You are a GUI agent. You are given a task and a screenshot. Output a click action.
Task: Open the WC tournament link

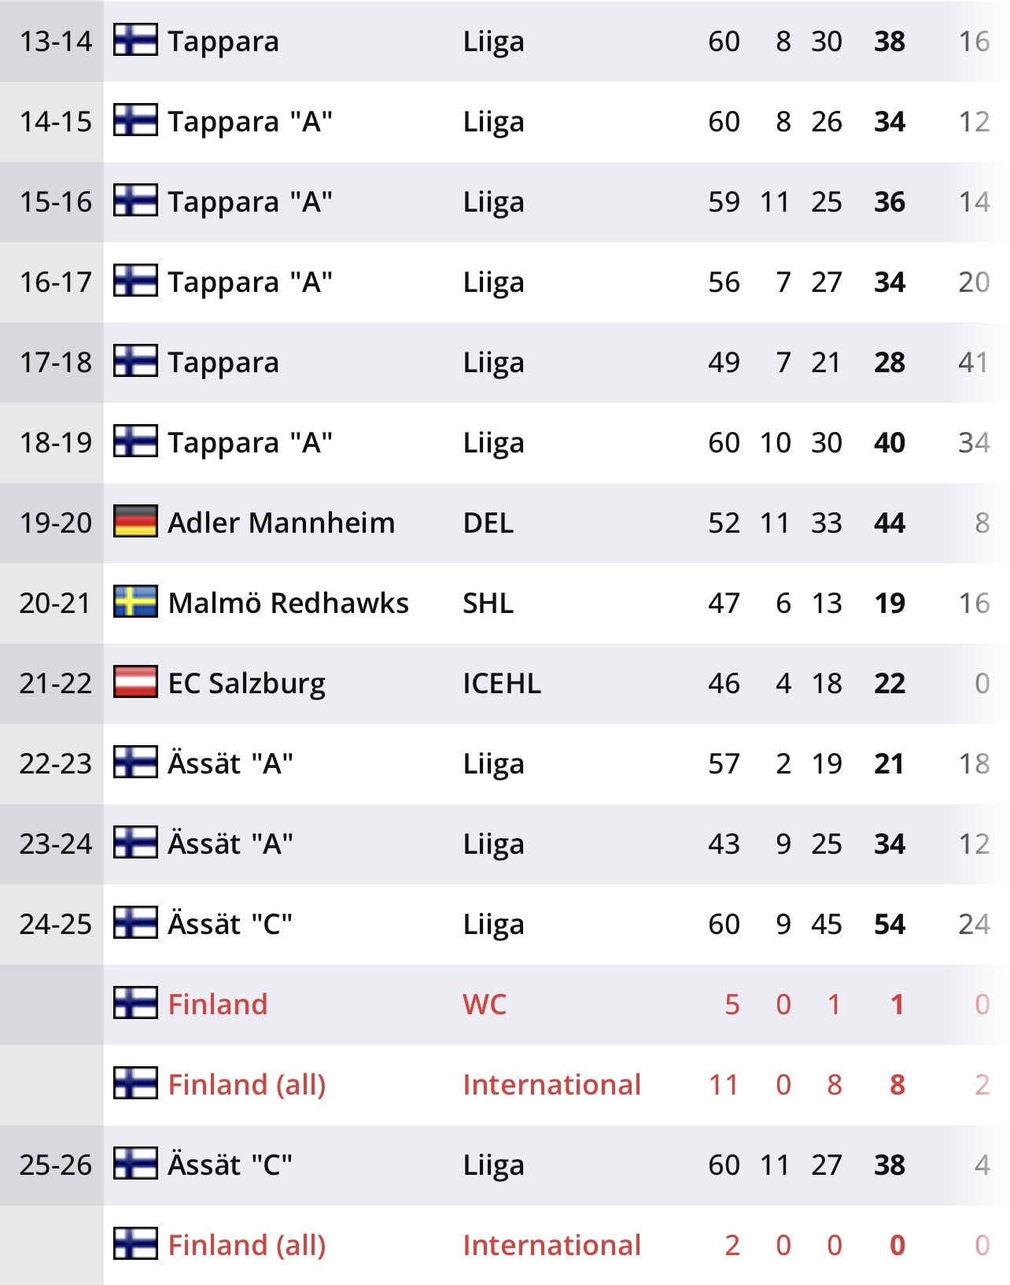(x=485, y=1004)
